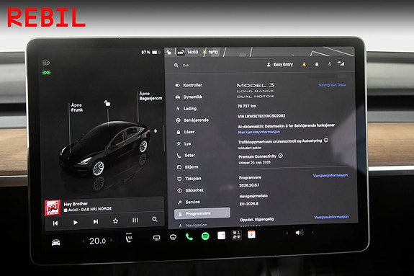The image size is (414, 276).
Task: Open vehicle controls car icon
Action: [x=55, y=242]
